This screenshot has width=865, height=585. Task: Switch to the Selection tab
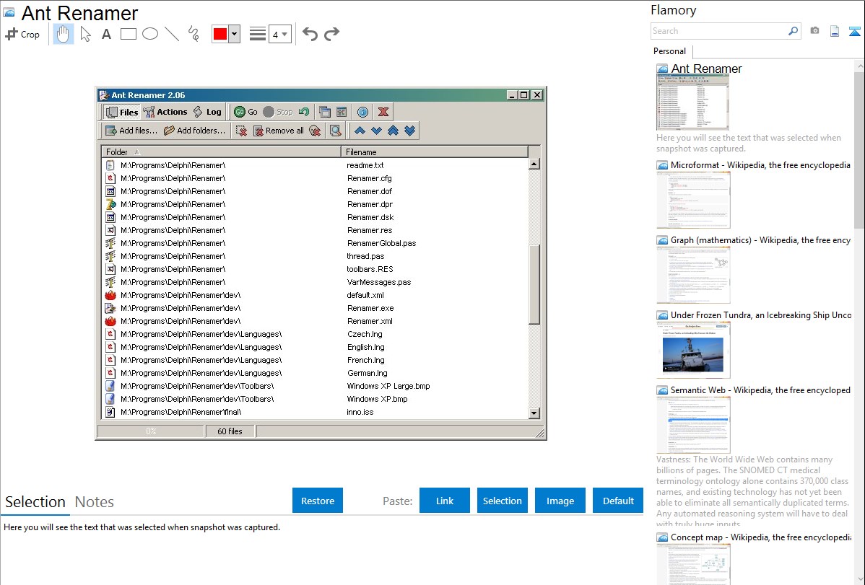(x=35, y=502)
